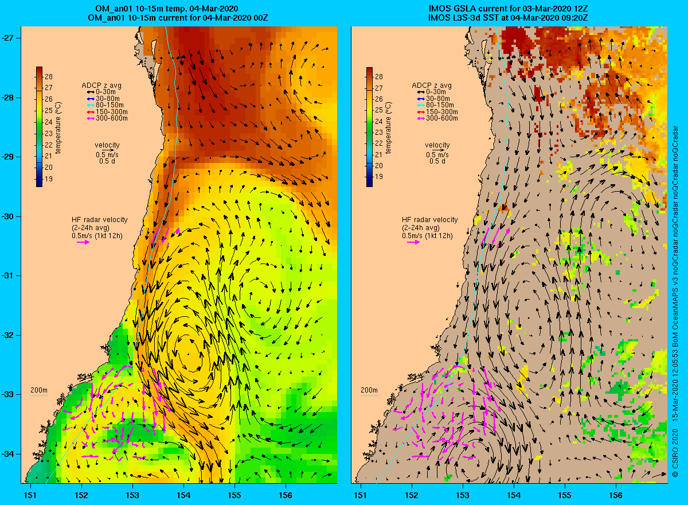Screen dimensions: 688x505
Task: Click the '200m' isobath label in the left map
Action: 39,390
